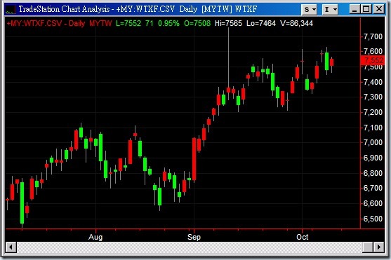The height and width of the screenshot is (260, 391).
Task: Click the tall red candle at start of September
Action: [x=194, y=159]
